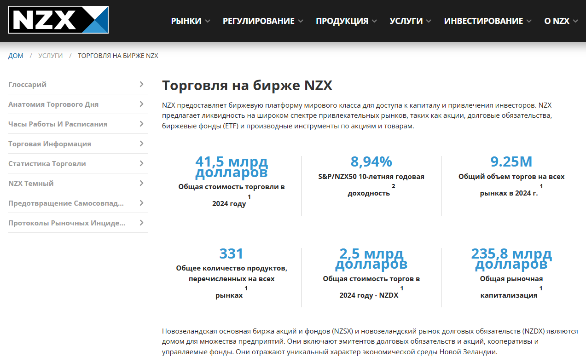Click the 2,5 млрд долларов statistic
The width and height of the screenshot is (586, 363).
[x=371, y=259]
